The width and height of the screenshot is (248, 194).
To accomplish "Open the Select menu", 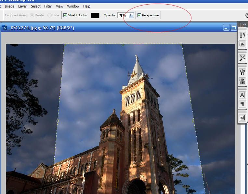I will pos(36,6).
